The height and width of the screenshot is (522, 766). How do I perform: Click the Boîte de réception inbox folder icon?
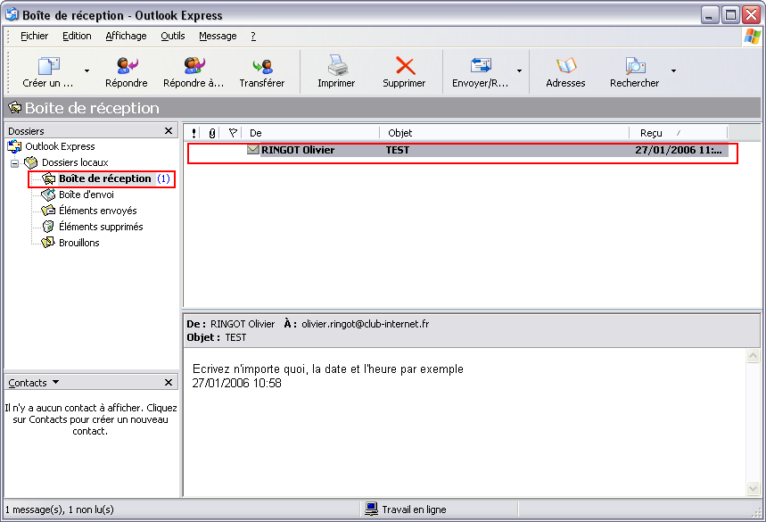coord(48,178)
